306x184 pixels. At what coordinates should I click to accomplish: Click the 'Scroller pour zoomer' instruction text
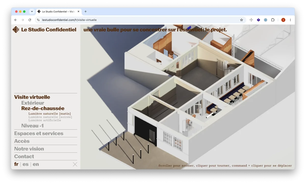[225, 166]
